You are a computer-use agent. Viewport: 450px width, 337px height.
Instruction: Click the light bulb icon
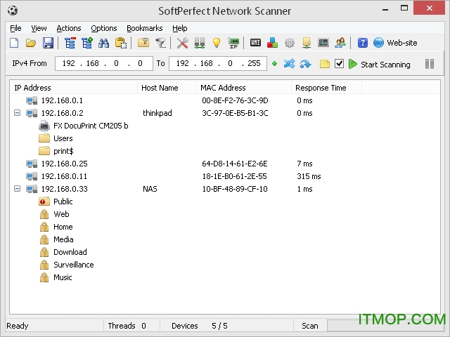(217, 43)
